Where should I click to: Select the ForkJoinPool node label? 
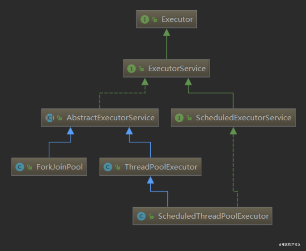(x=59, y=167)
